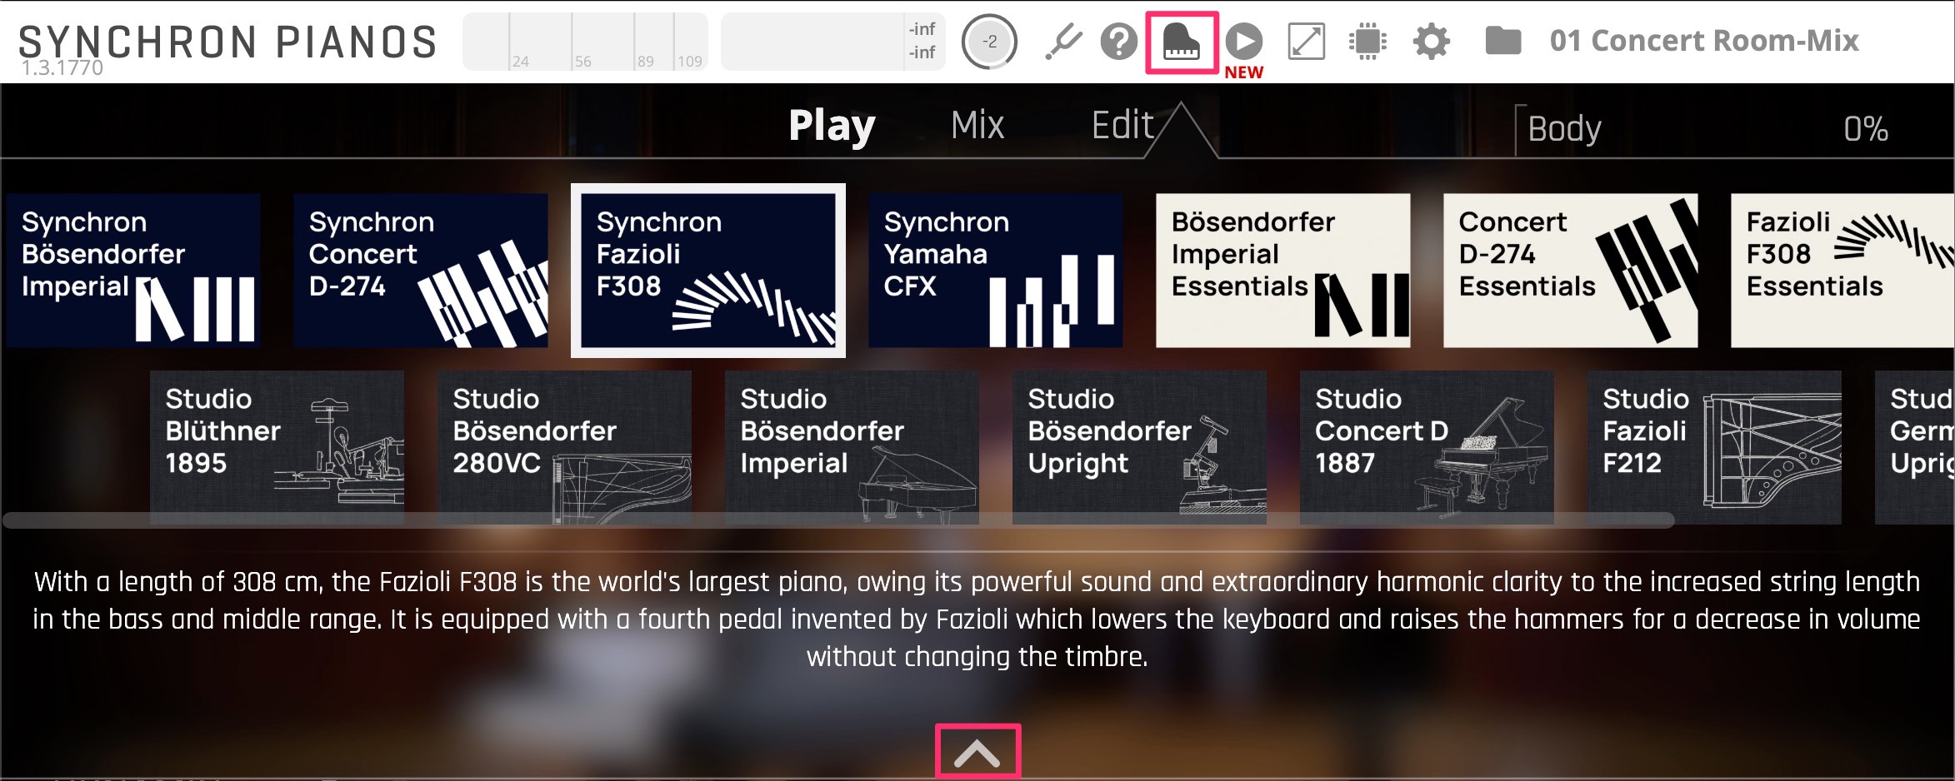The width and height of the screenshot is (1955, 781).
Task: Switch to the Mix tab
Action: point(977,126)
